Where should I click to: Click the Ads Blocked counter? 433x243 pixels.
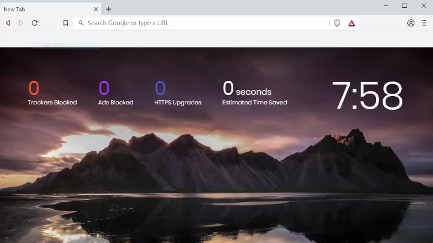coord(115,93)
